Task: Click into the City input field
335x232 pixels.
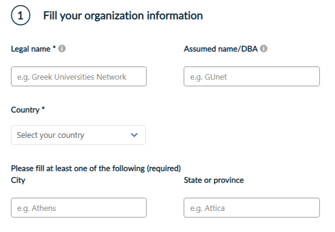Action: pos(79,208)
